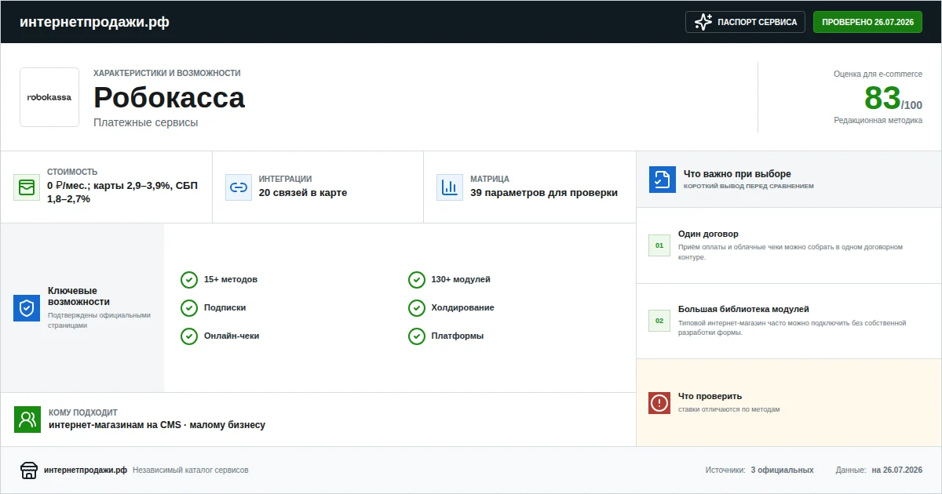Click the Интеграции chain link icon
Viewport: 942px width, 494px height.
pyautogui.click(x=239, y=187)
